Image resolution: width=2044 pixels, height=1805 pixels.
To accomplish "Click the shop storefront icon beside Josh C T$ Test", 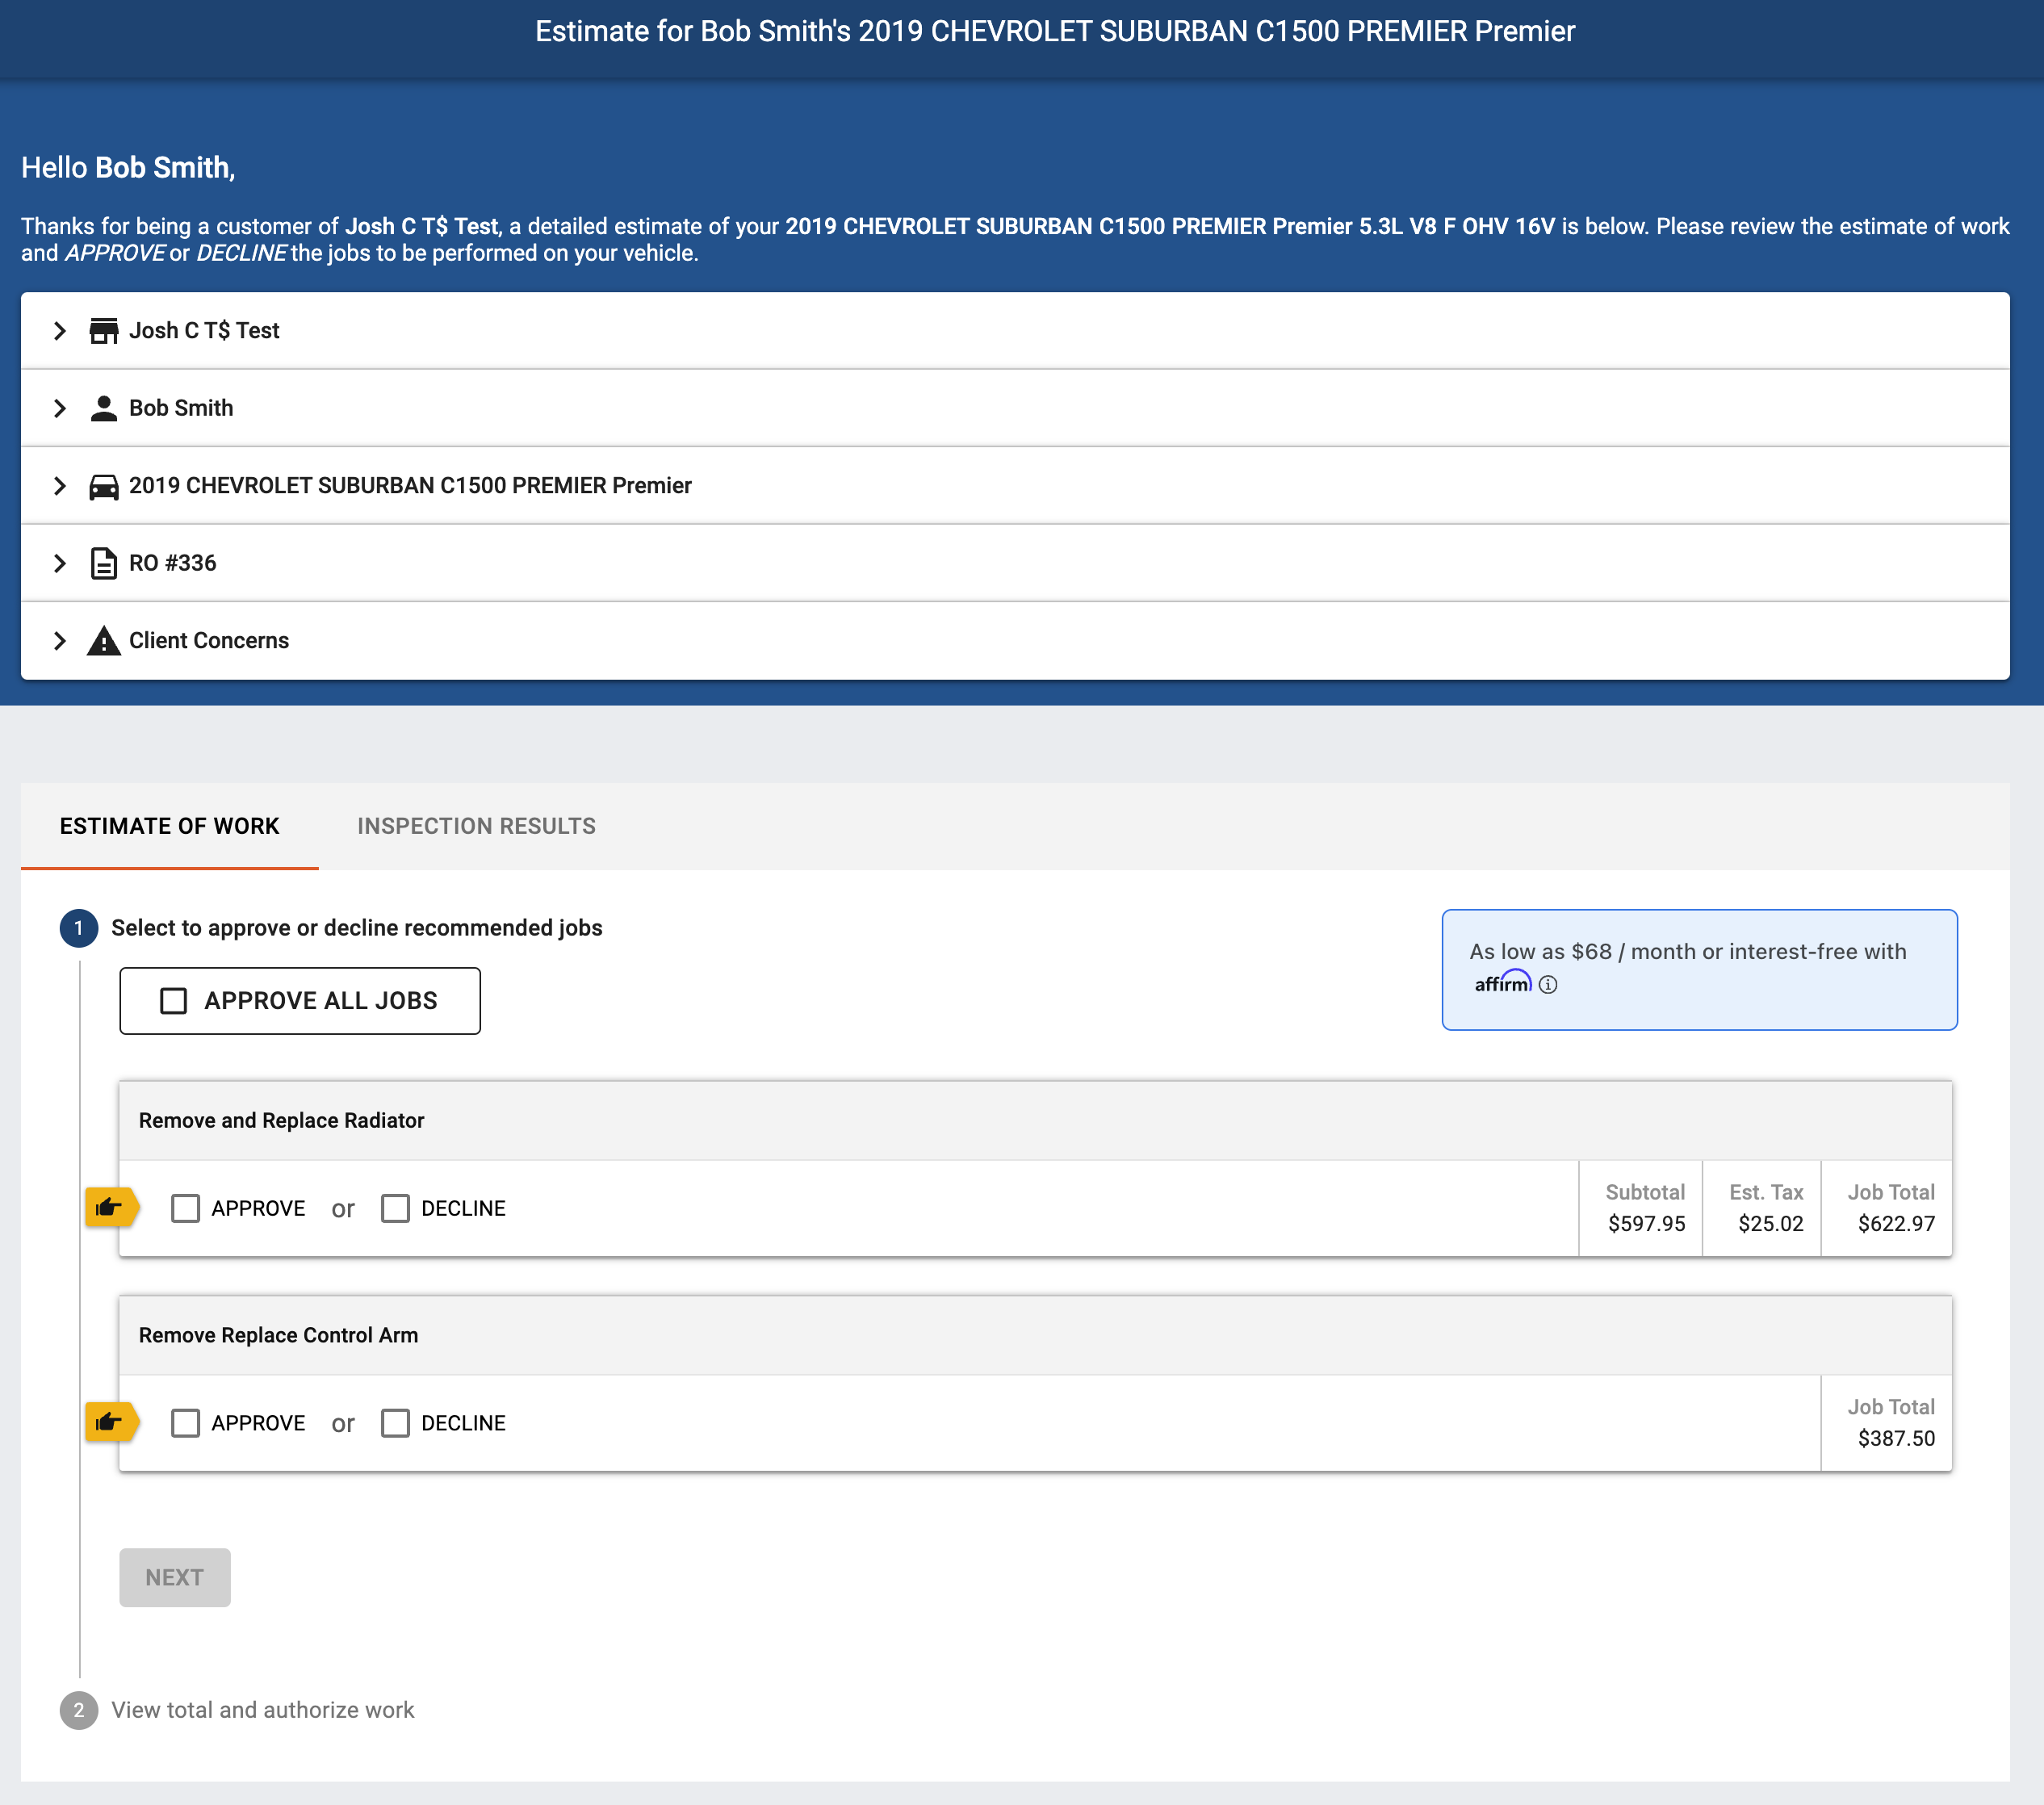I will [103, 331].
